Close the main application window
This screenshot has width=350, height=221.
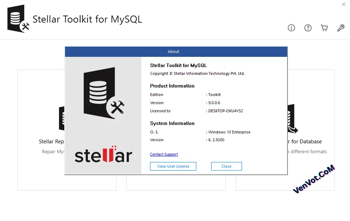click(x=344, y=4)
